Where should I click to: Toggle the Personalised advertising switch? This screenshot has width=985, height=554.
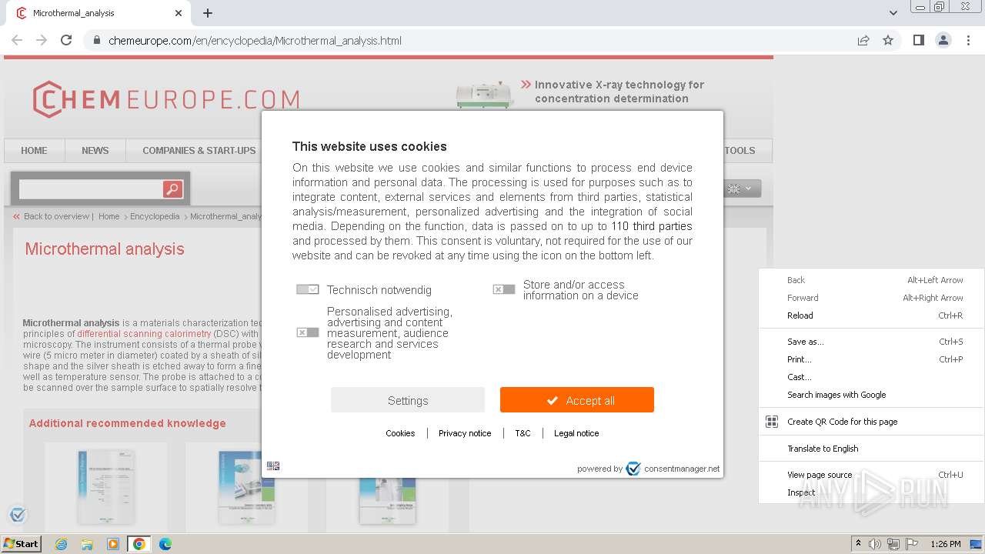click(307, 332)
